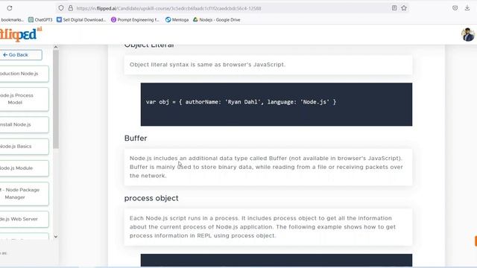Click the sidebar scroll up arrow
Screen dimensions: 477x268
(x=56, y=47)
